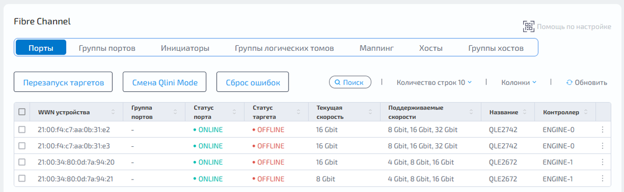
Task: Click ENGINE-0 in row 21:00:f4:c7:aa:0b:31:e2
Action: pyautogui.click(x=558, y=130)
